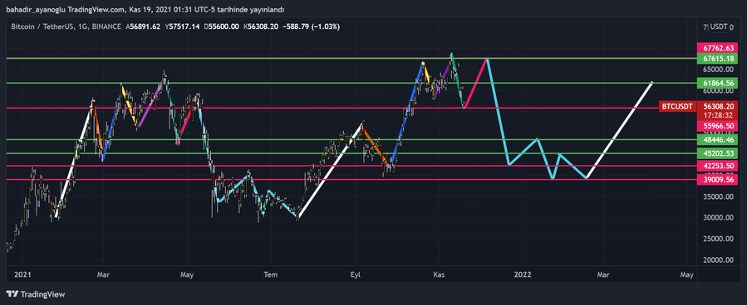Click the Kas month label on time axis
Image resolution: width=747 pixels, height=305 pixels.
click(x=439, y=274)
